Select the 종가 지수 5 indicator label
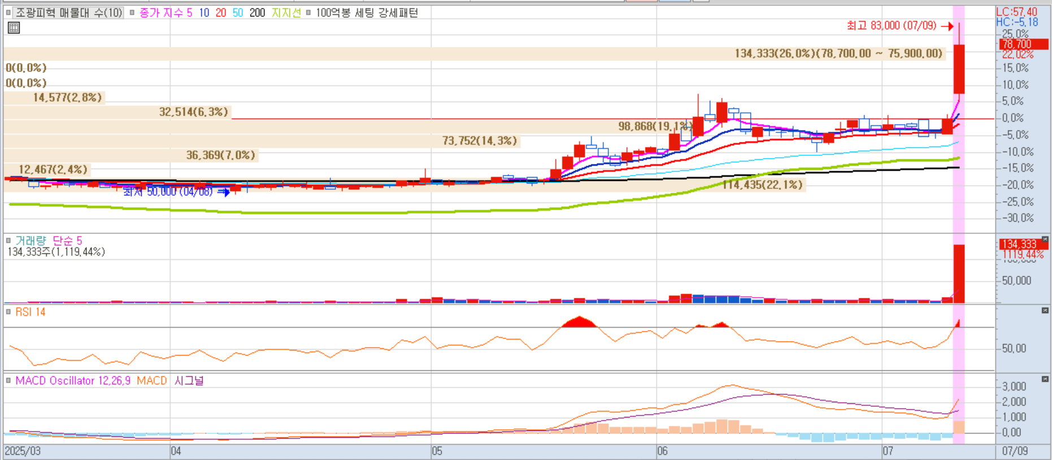The image size is (1052, 460). tap(166, 12)
